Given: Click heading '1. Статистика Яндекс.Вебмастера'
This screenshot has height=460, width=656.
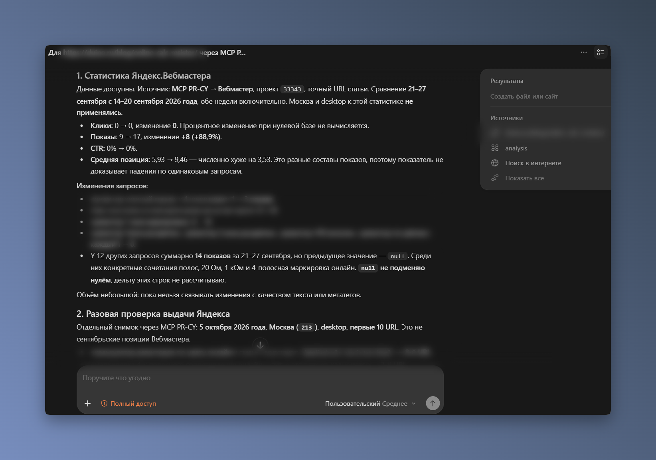Looking at the screenshot, I should pyautogui.click(x=144, y=76).
